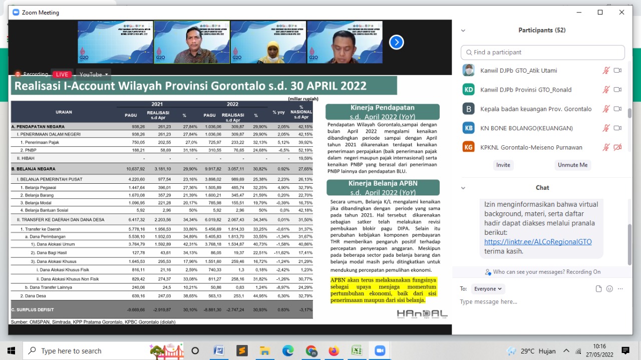Click the blue arrow to see more participants' videos
The image size is (641, 360).
[x=396, y=42]
